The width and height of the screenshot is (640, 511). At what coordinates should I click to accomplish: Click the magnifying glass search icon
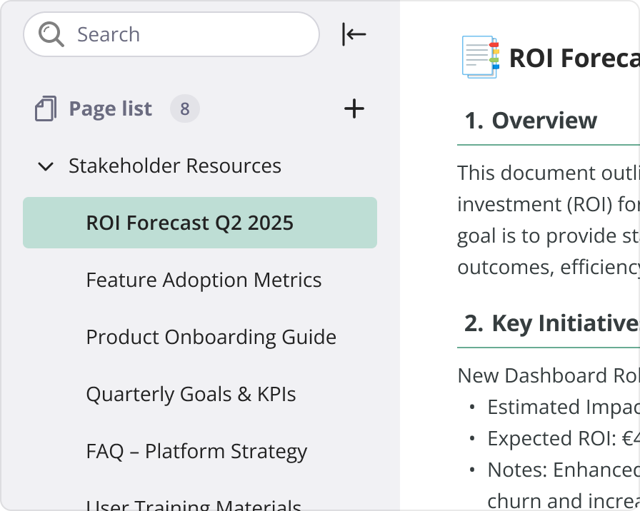(x=51, y=34)
